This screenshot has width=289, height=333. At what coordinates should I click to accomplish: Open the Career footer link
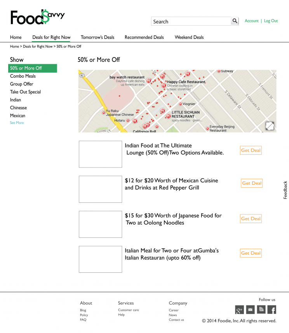tap(174, 310)
